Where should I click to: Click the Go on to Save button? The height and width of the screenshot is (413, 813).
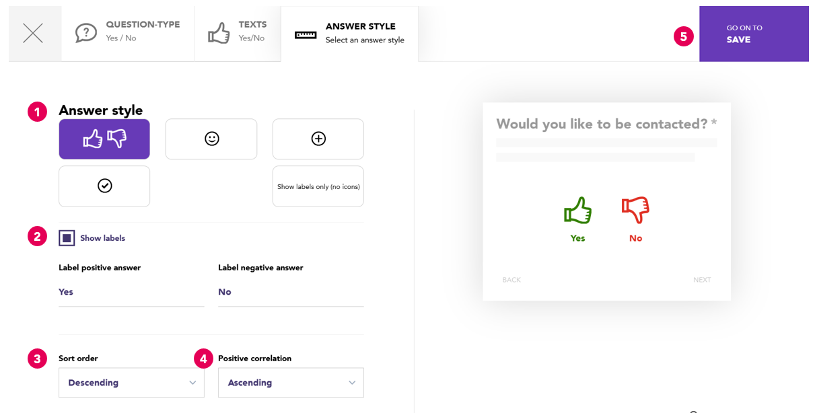click(x=754, y=34)
